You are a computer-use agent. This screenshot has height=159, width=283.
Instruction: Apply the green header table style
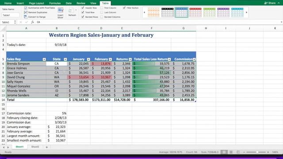coord(209,12)
